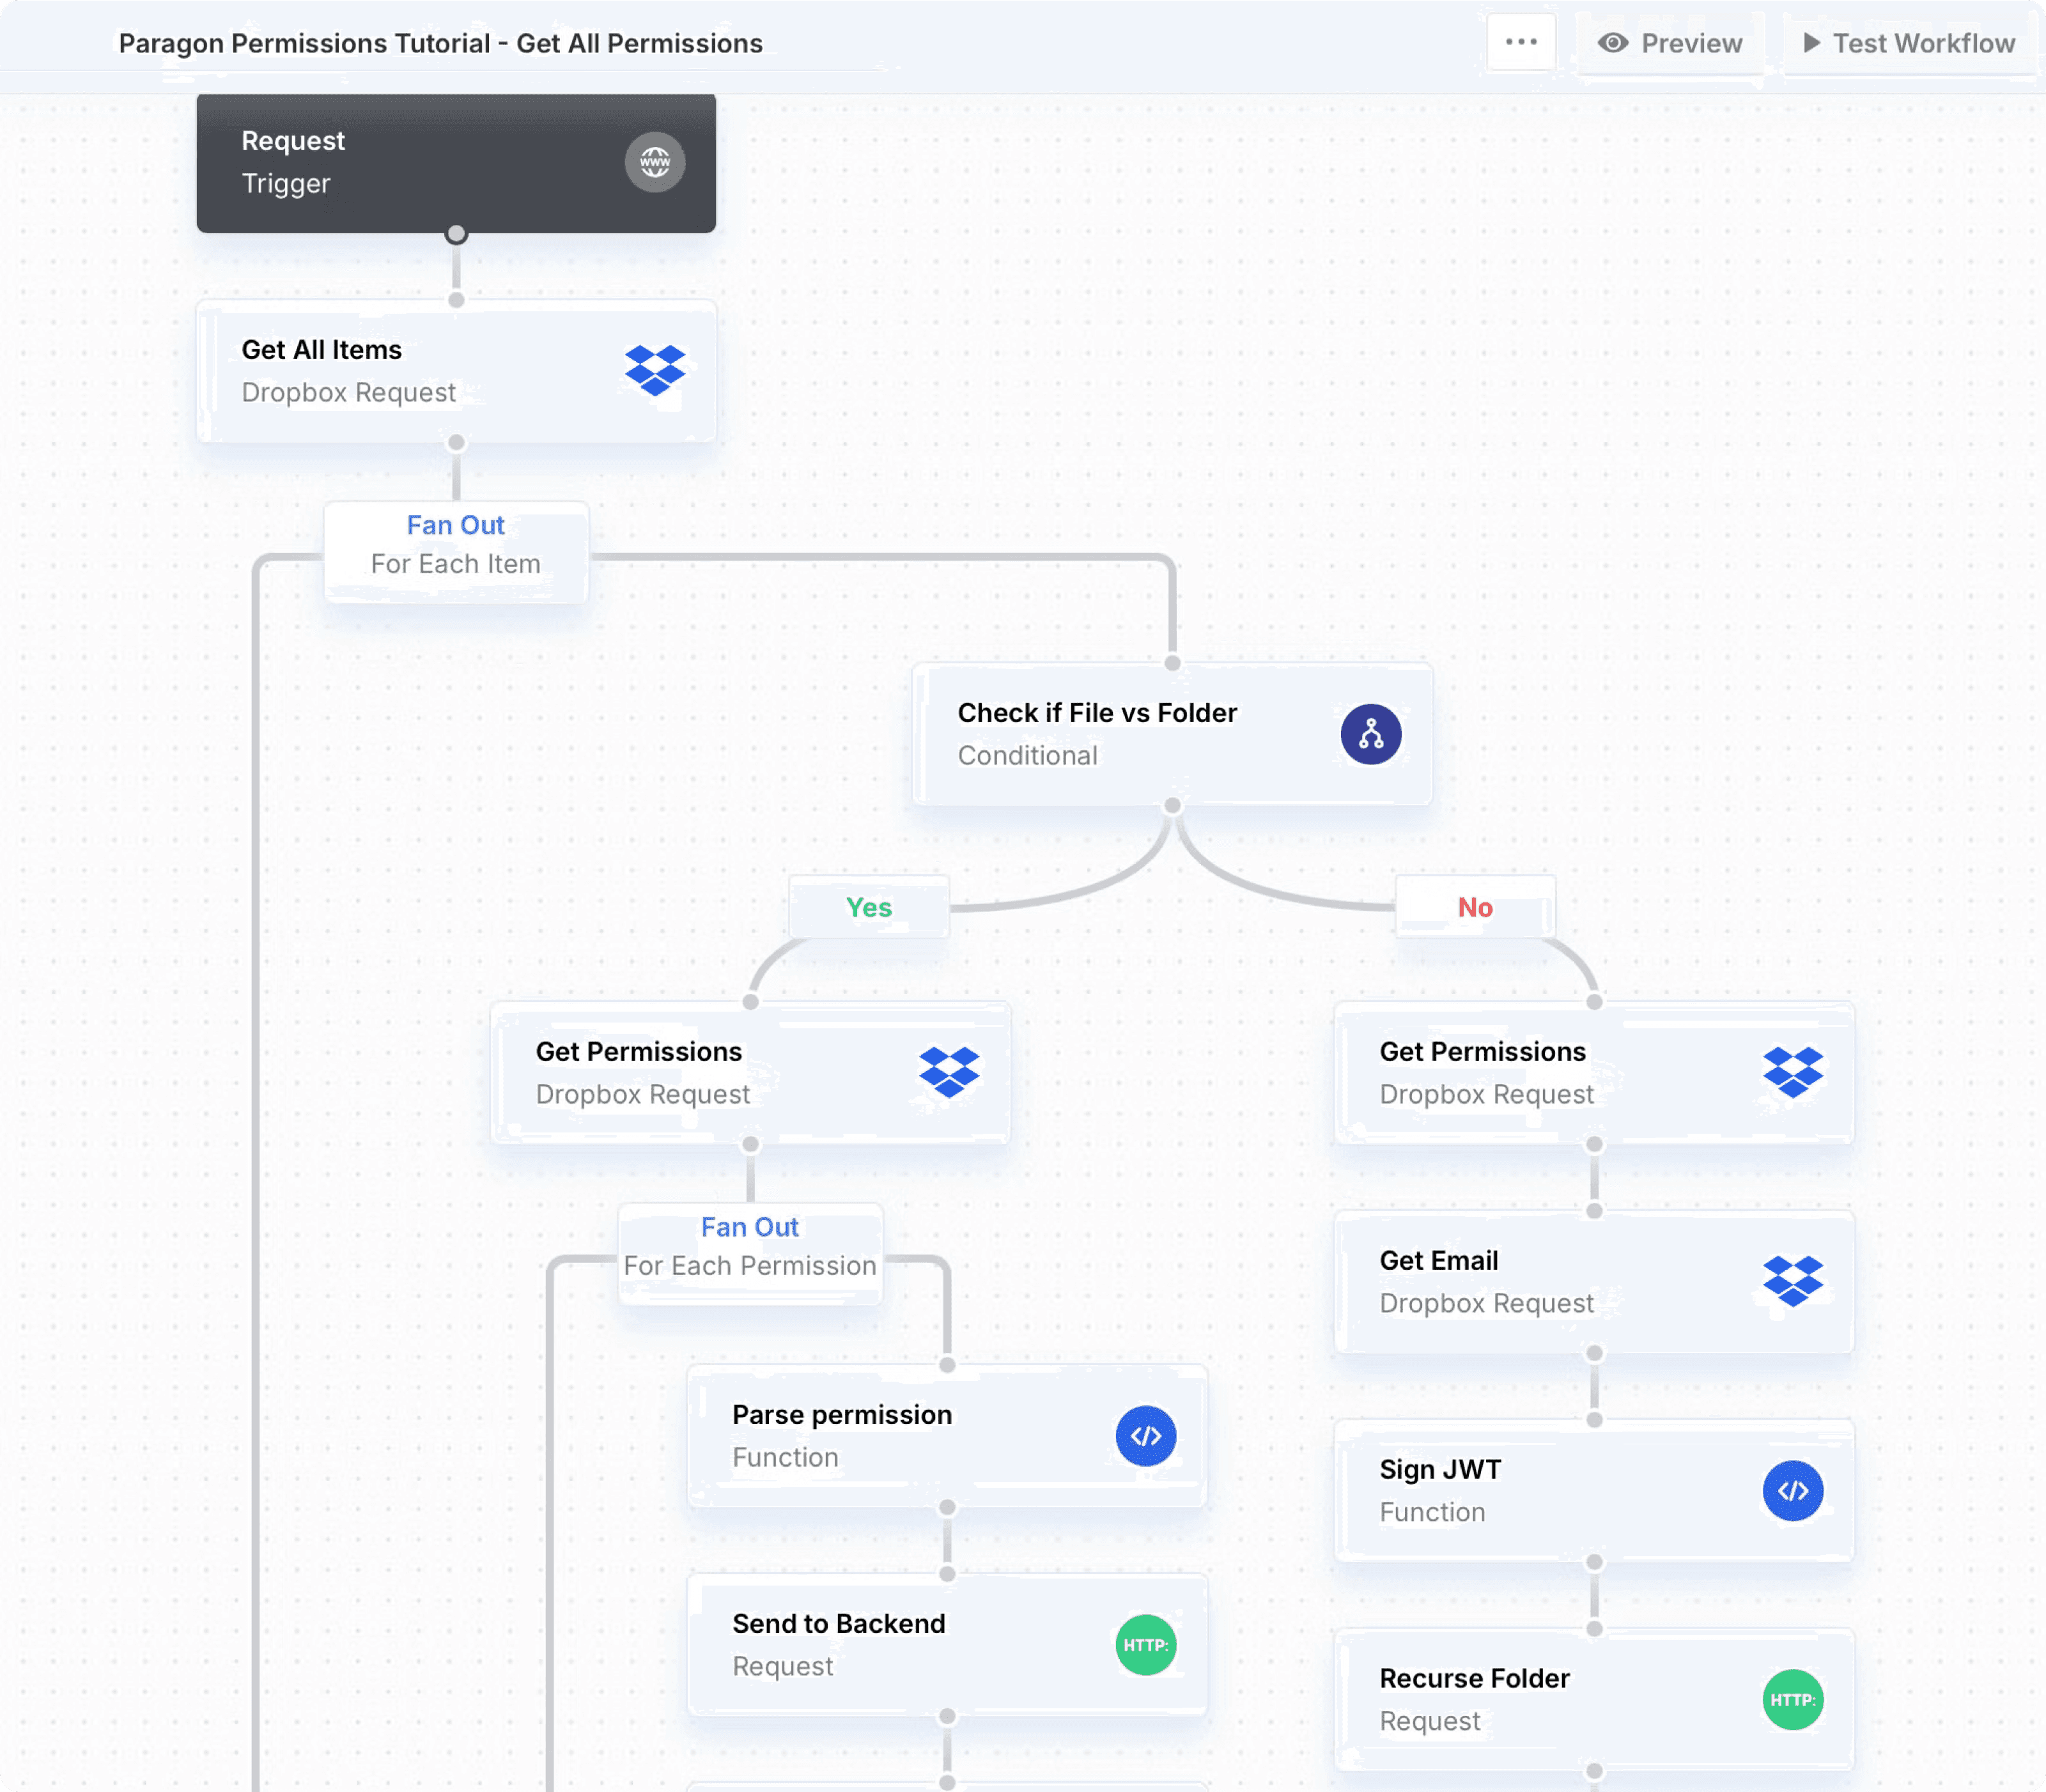Select the No branch label

(1475, 907)
